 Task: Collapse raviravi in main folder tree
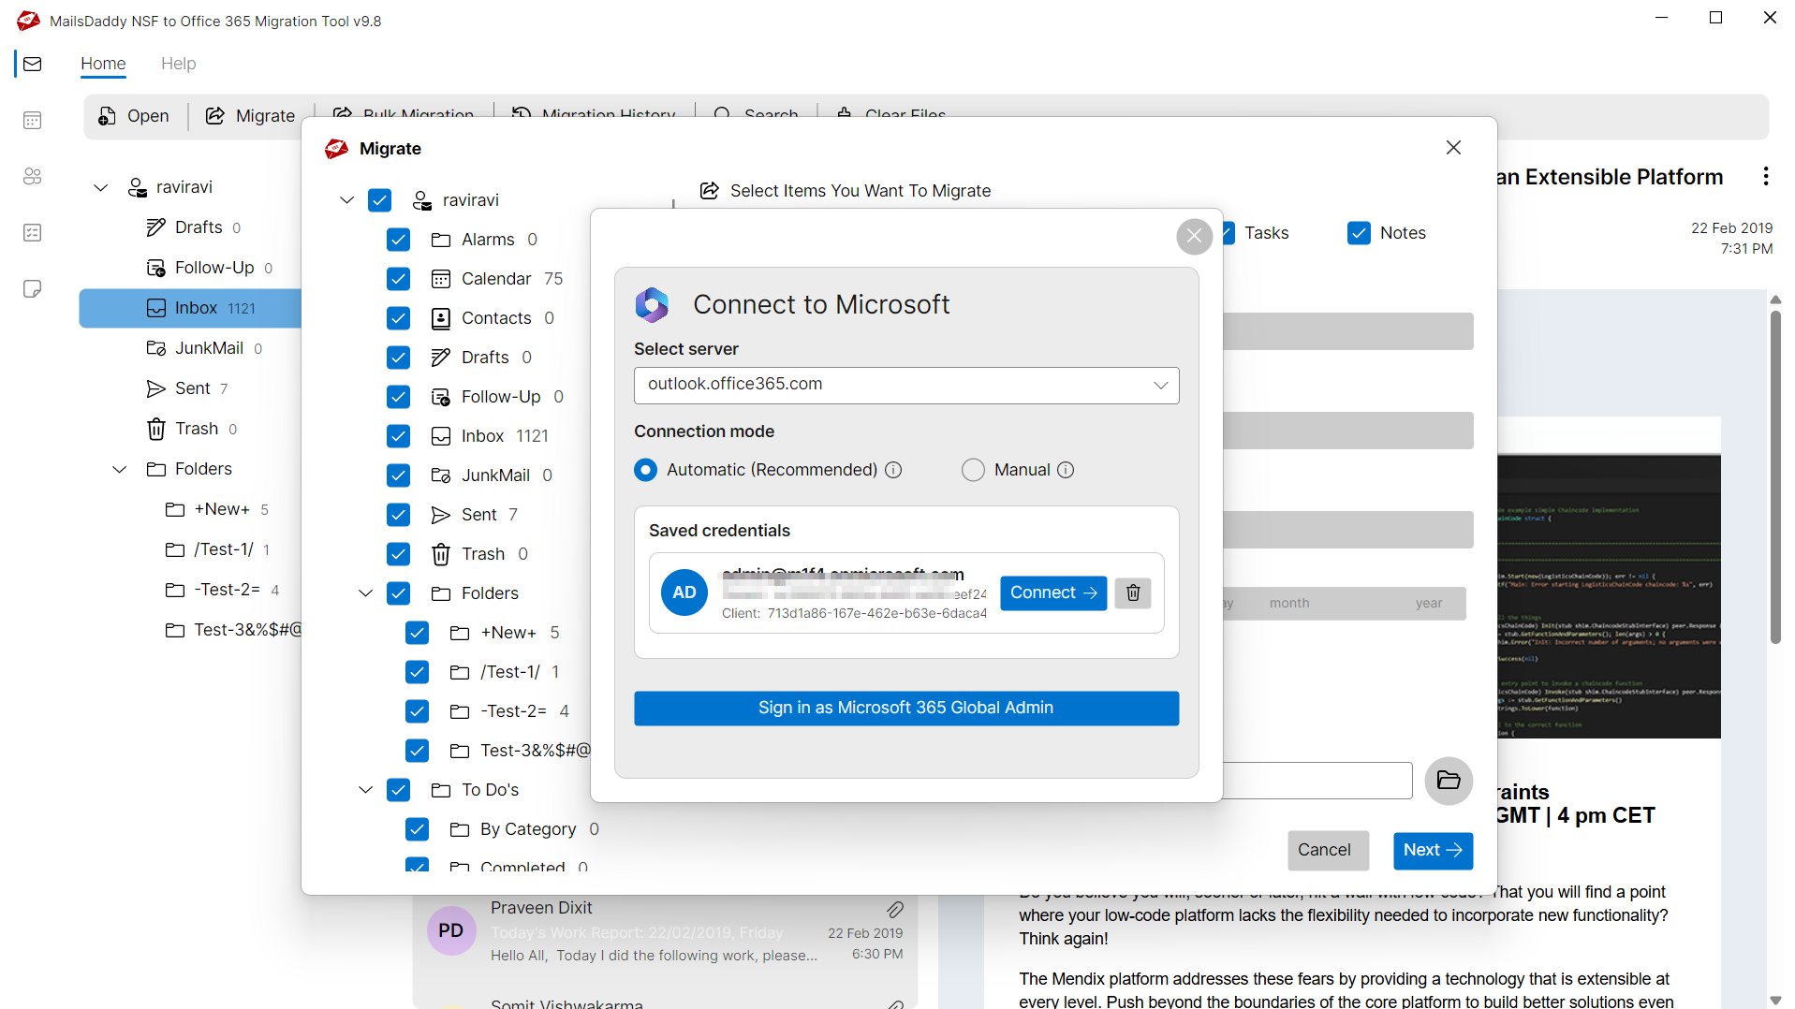click(x=101, y=187)
